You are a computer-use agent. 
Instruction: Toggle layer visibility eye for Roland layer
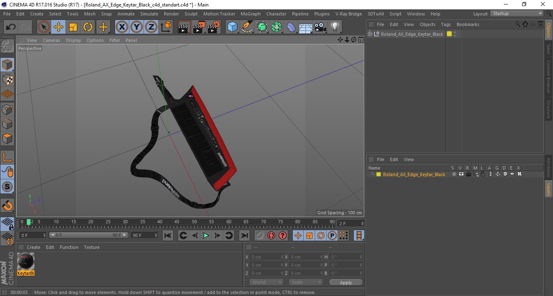pos(461,174)
